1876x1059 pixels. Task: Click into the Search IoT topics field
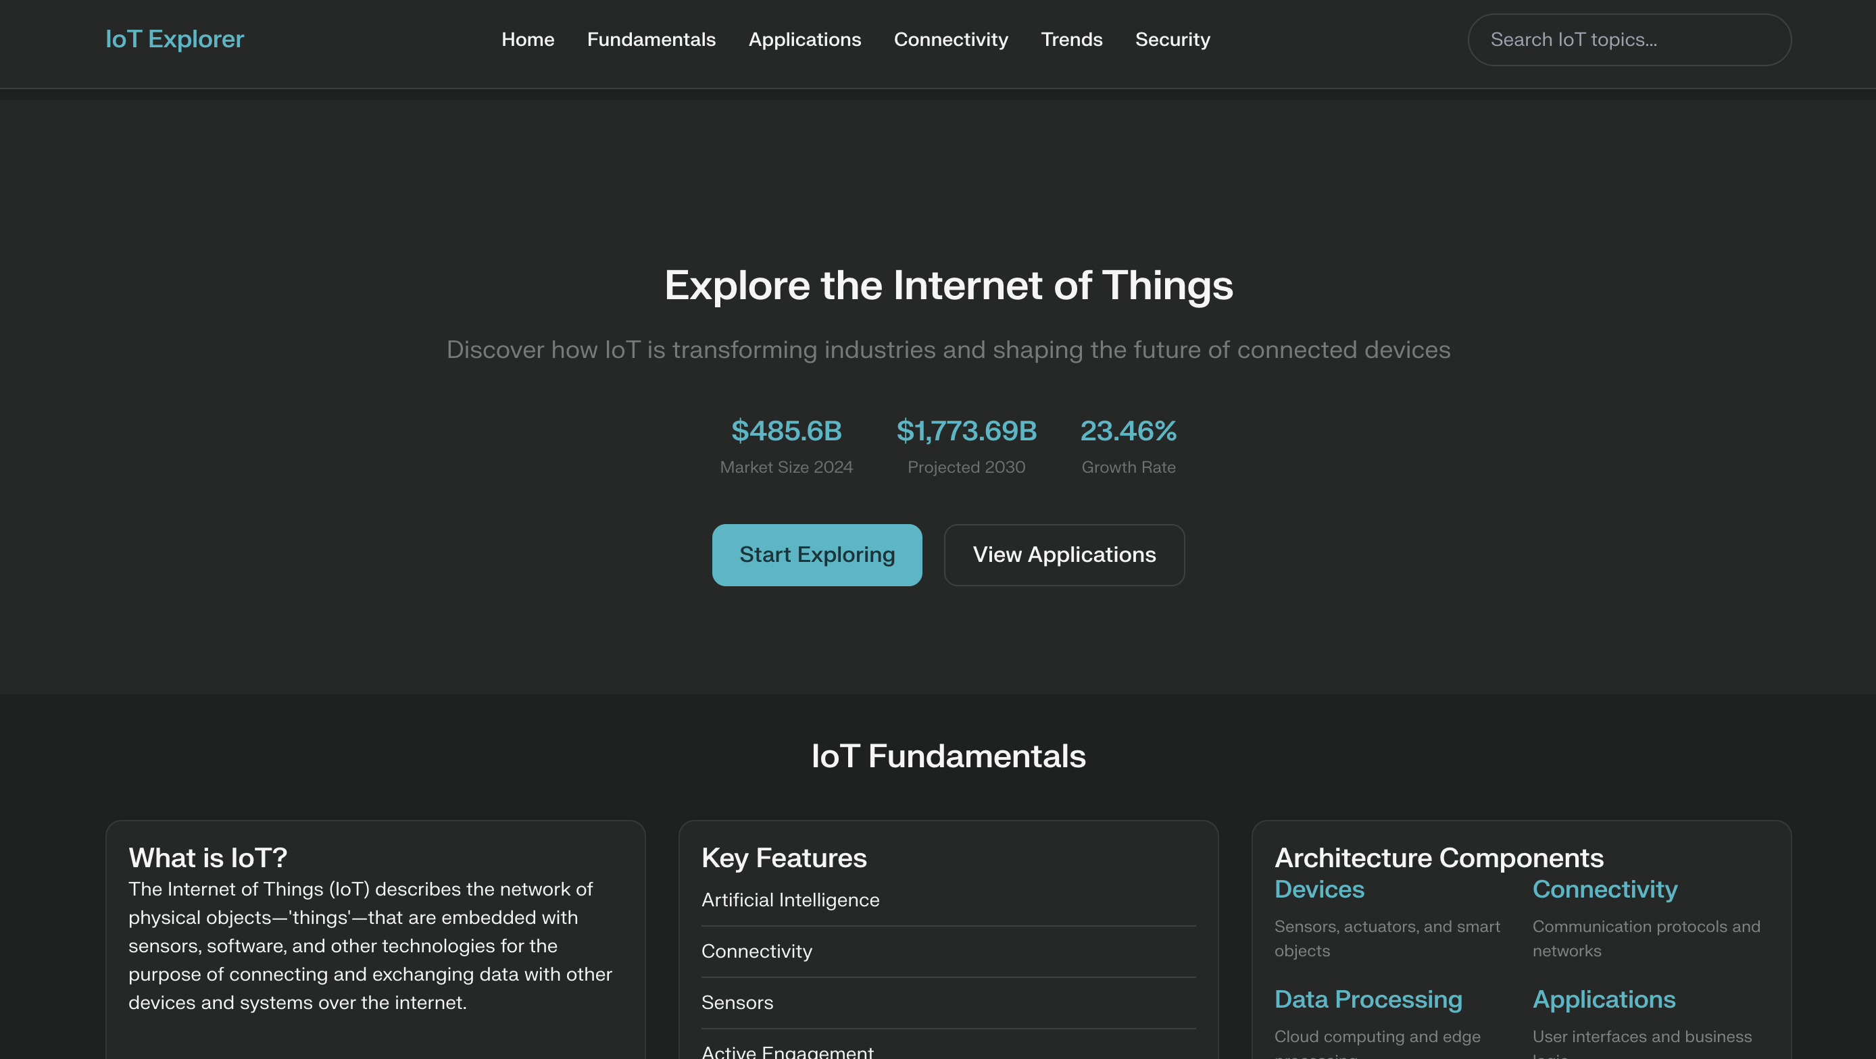pos(1629,39)
